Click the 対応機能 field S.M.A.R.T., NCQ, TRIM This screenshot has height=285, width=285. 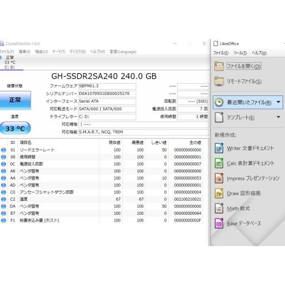click(x=143, y=132)
